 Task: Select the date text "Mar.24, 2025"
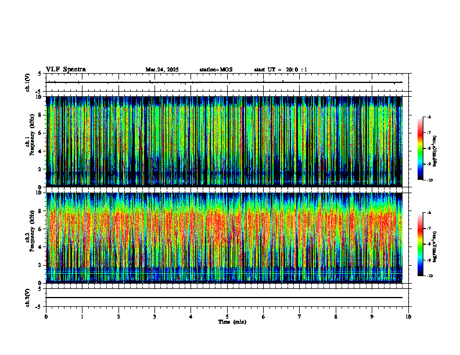point(162,70)
